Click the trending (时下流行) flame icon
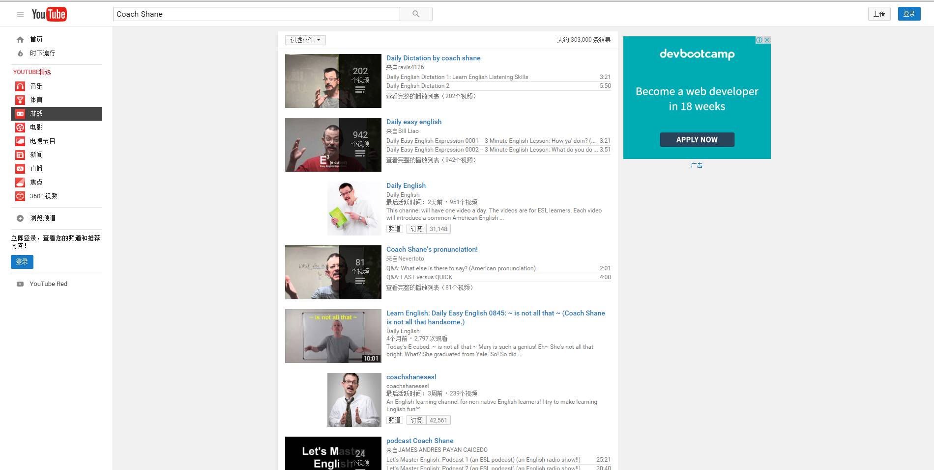 pos(20,53)
